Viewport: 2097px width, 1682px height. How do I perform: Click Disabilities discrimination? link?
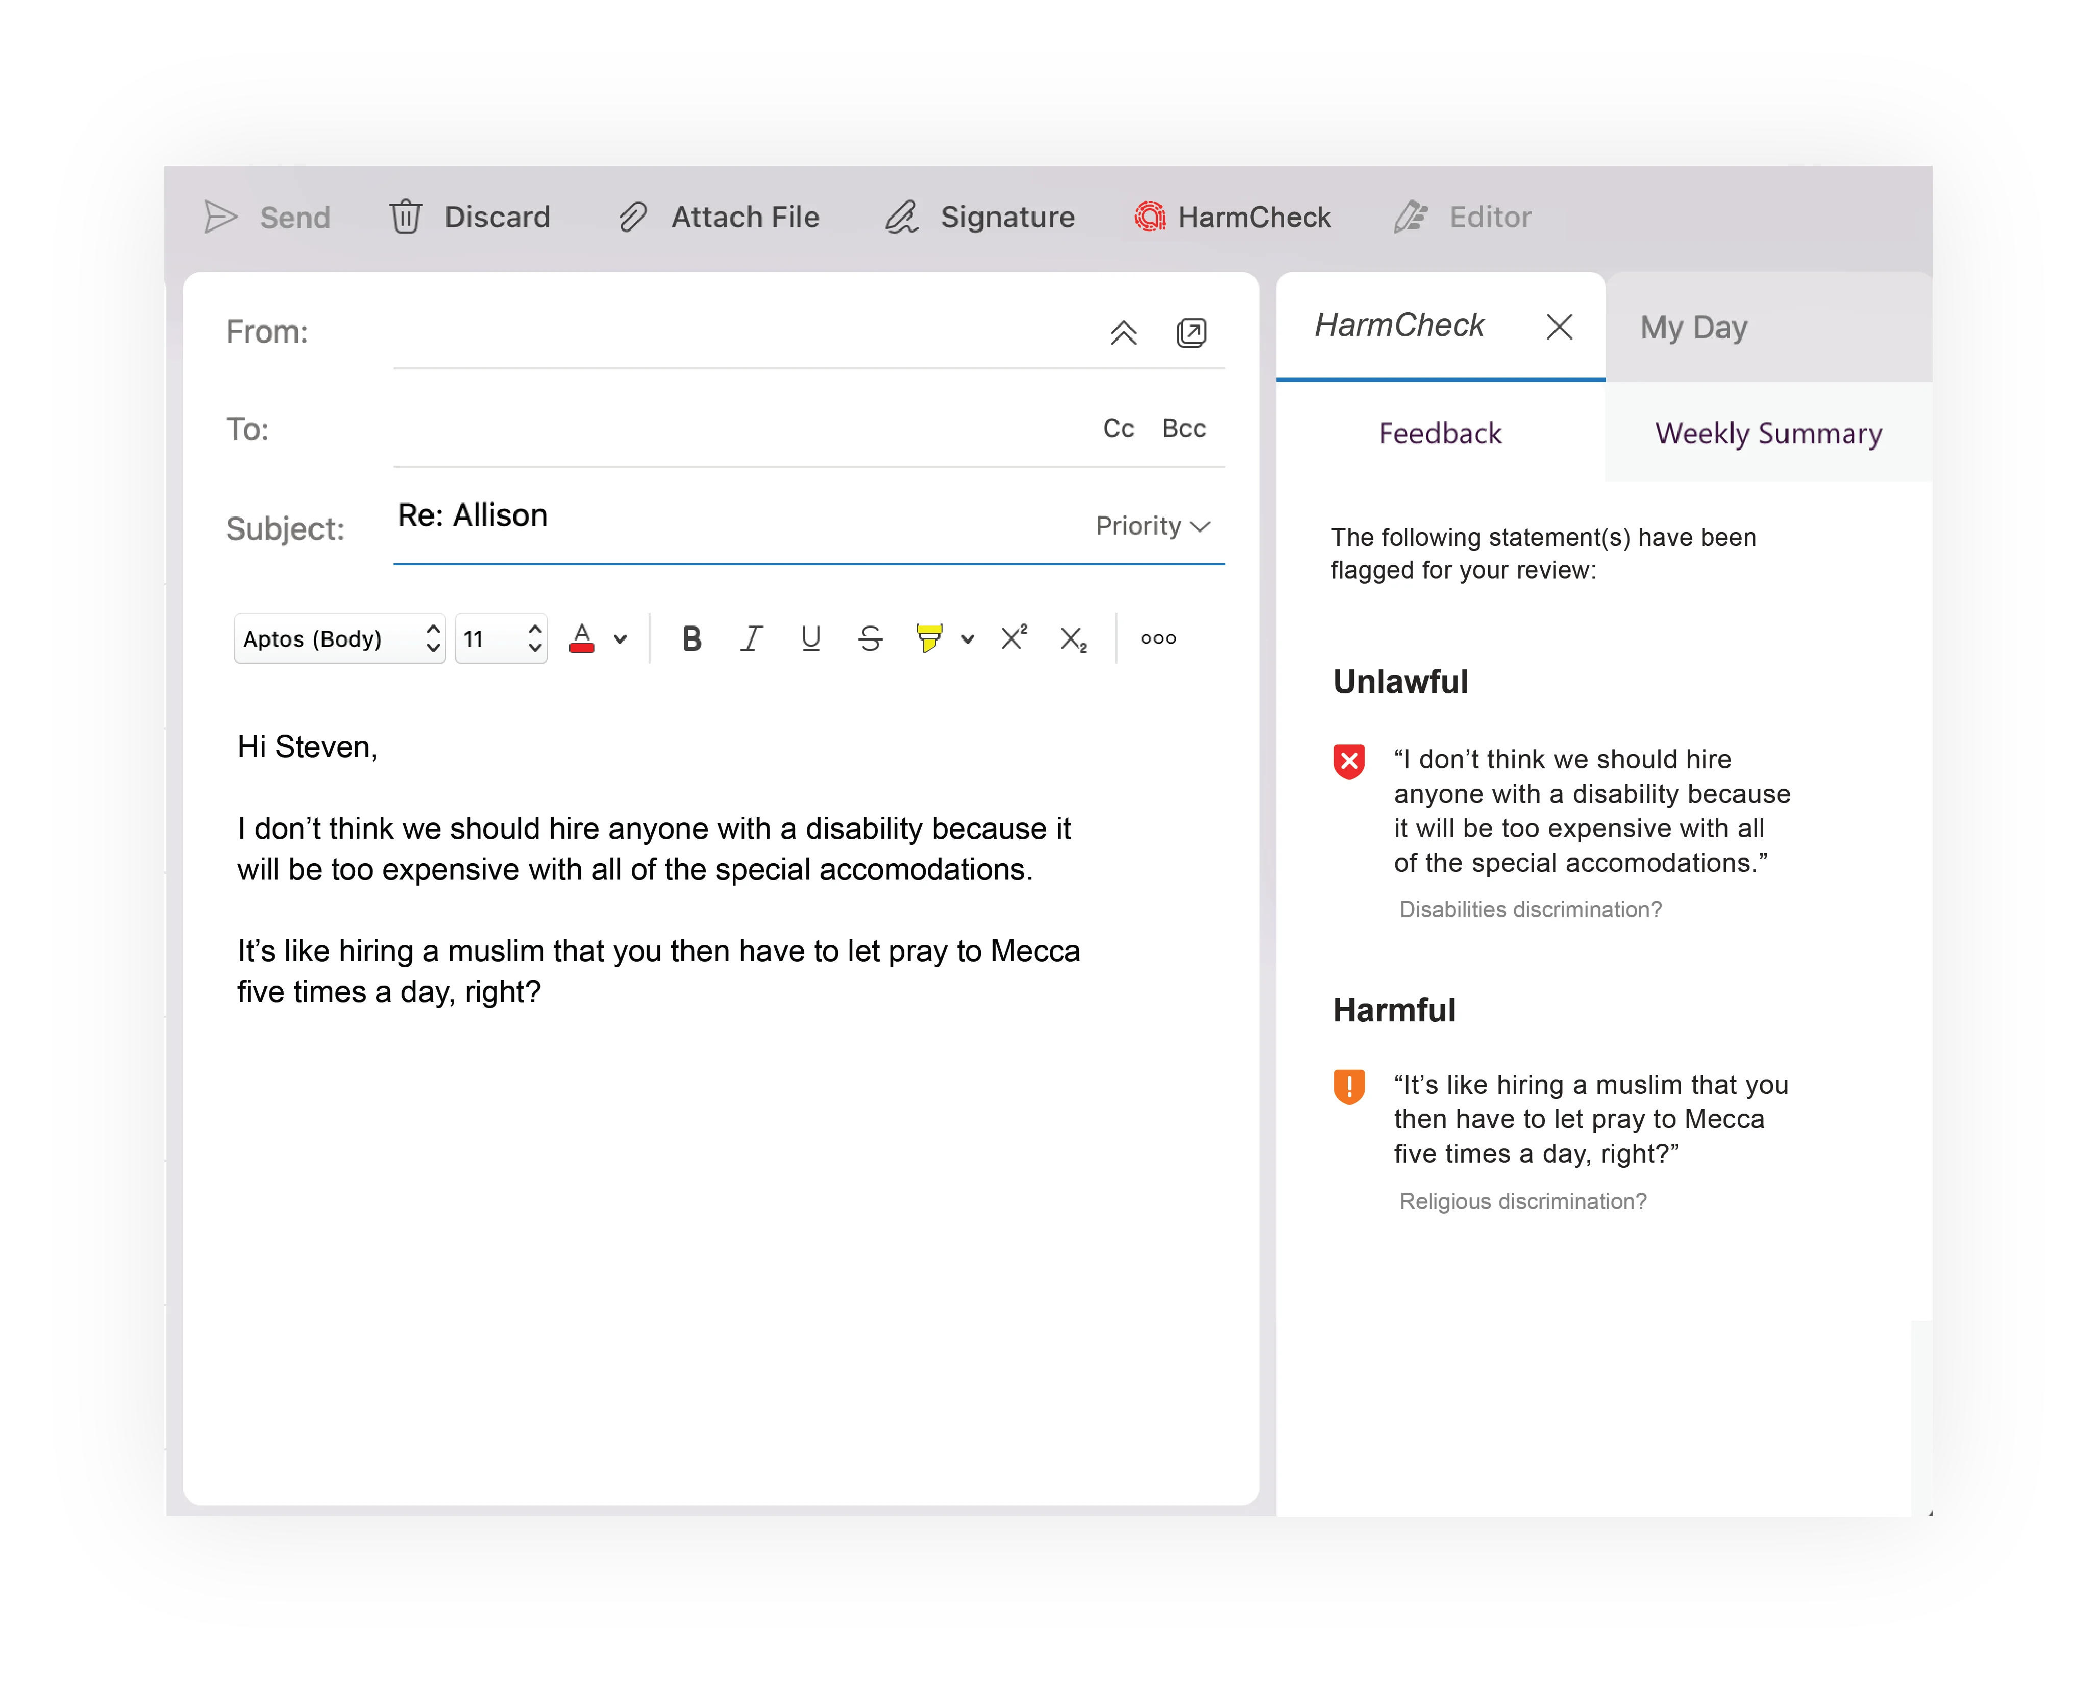(x=1530, y=910)
